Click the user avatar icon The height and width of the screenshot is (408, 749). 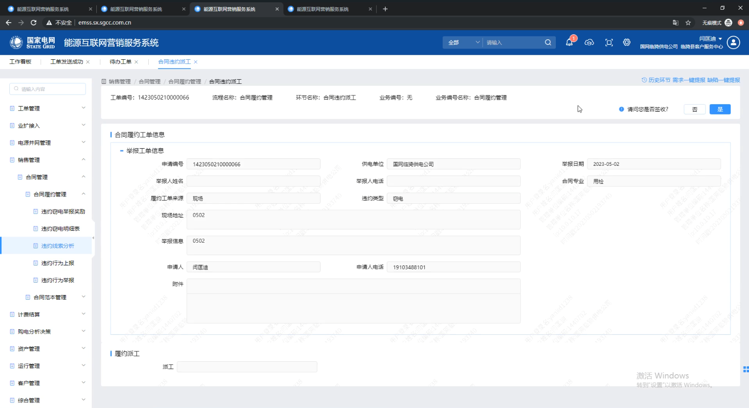733,43
